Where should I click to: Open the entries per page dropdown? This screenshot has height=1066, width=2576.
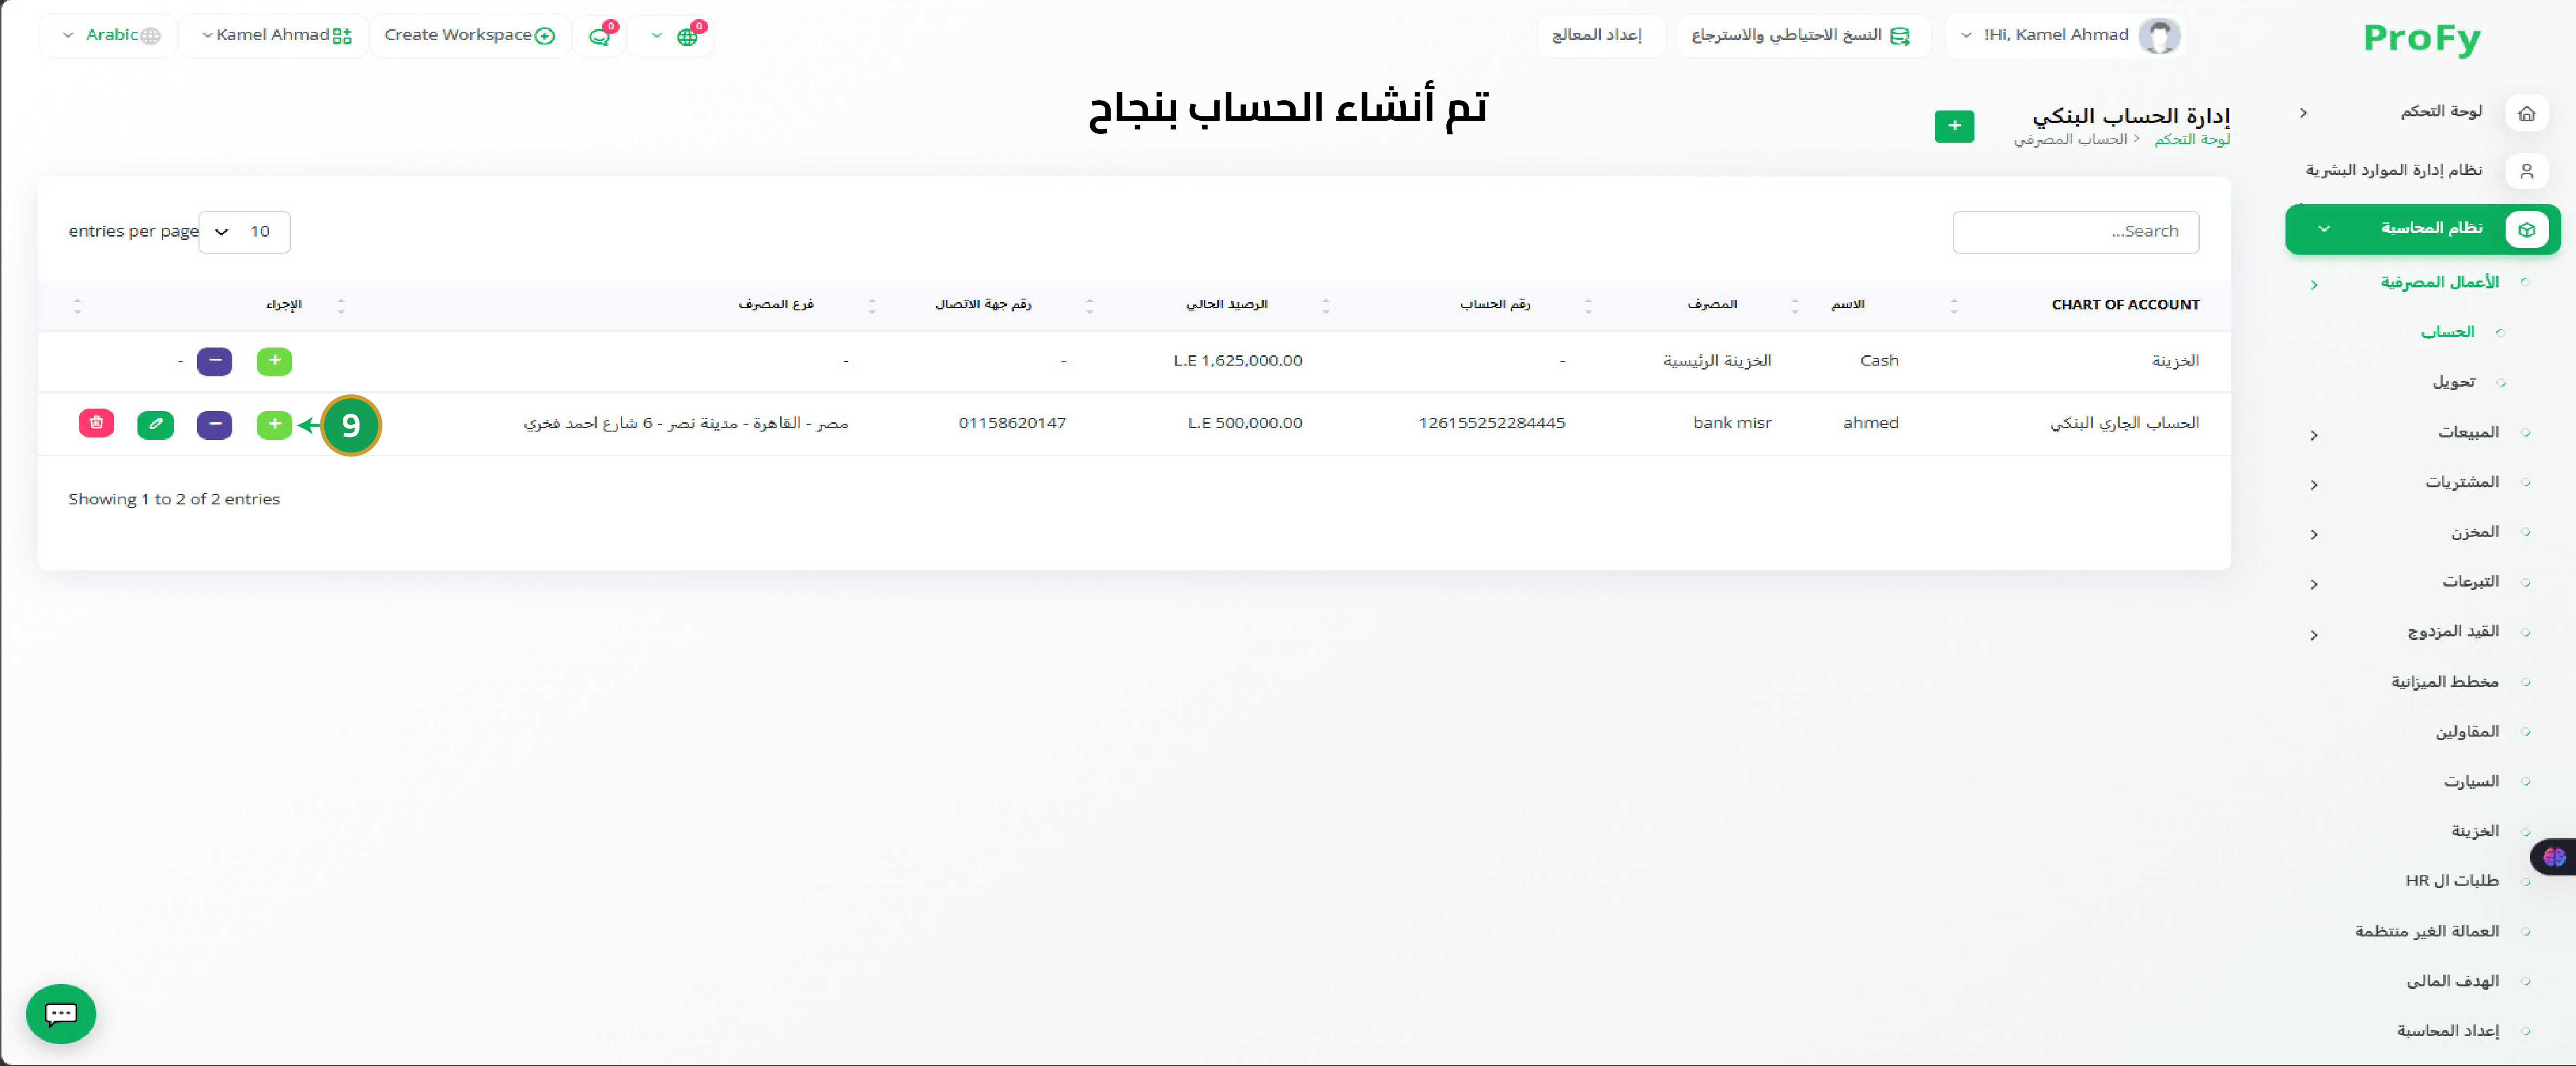pyautogui.click(x=244, y=232)
